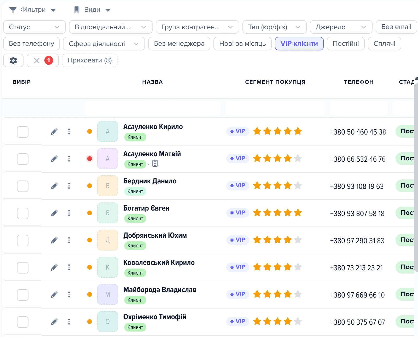Viewport: 418px width, 337px height.
Task: Edit Асауленко Матвій with the pencil icon
Action: coord(54,159)
